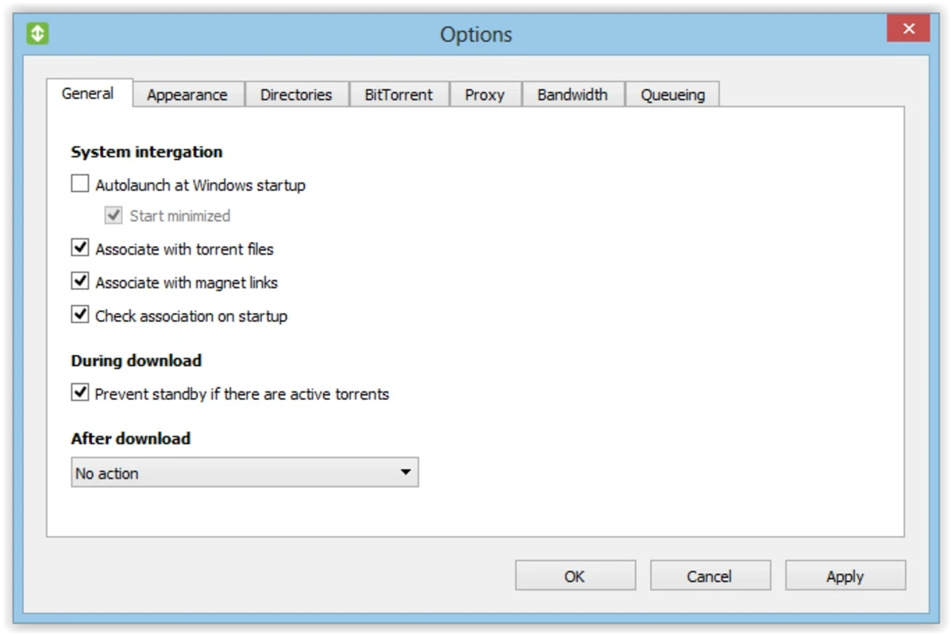
Task: Select the BitTorrent tab
Action: (x=399, y=94)
